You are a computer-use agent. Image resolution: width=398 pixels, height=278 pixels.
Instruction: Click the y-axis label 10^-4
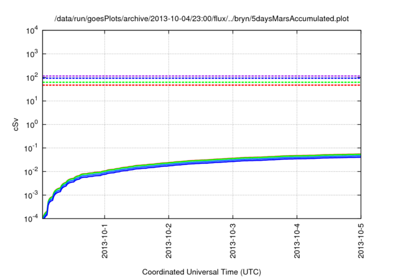point(30,218)
